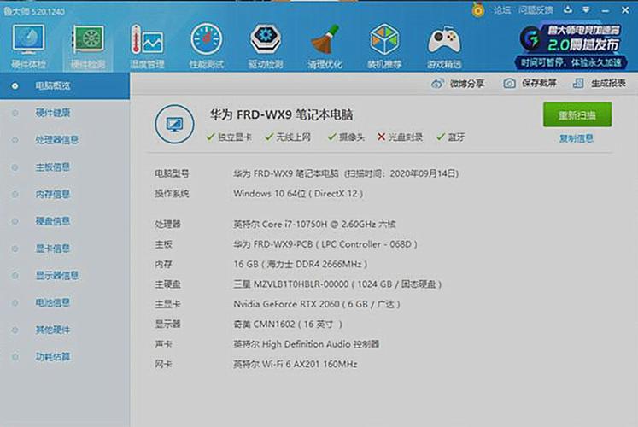Click the Windows 10 64位 operating system value
Image resolution: width=638 pixels, height=427 pixels.
pyautogui.click(x=298, y=194)
